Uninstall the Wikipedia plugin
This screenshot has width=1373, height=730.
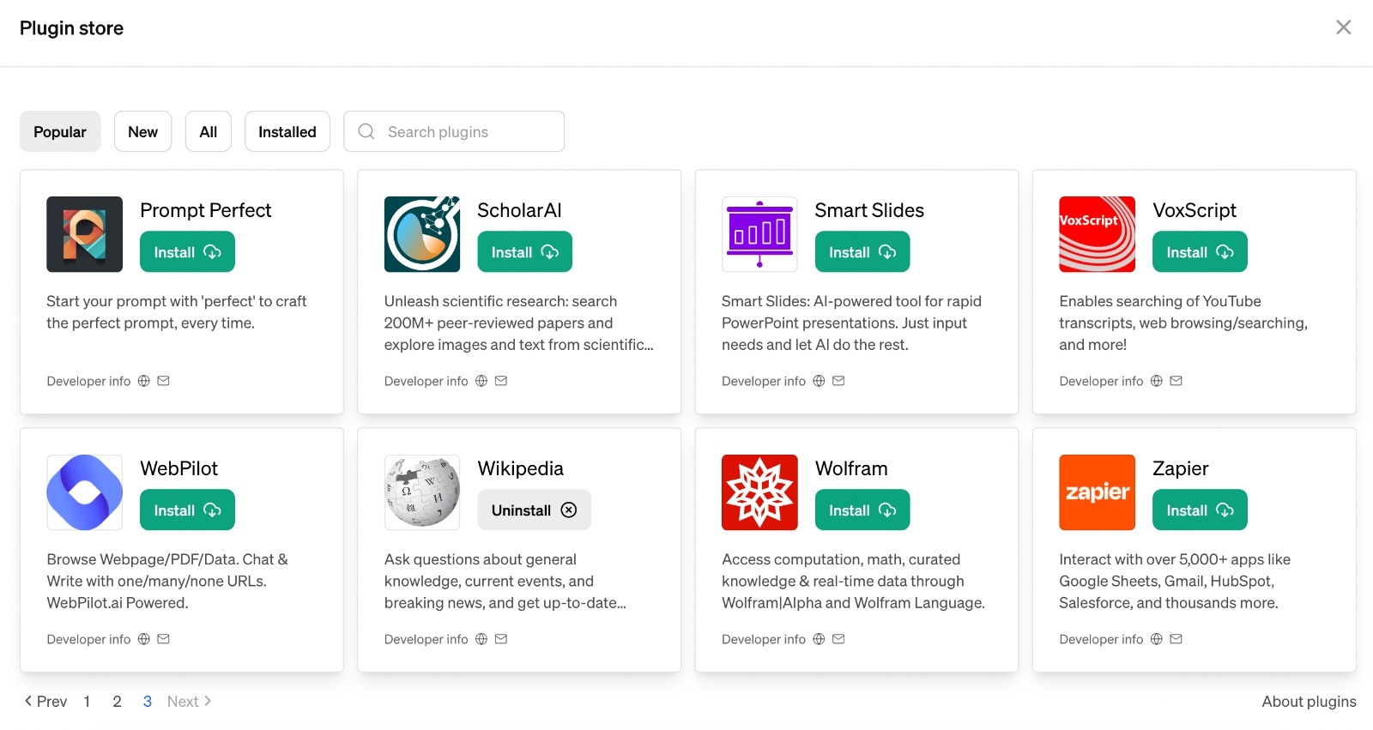(534, 510)
